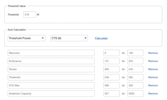Edit the Tempo zone name field

51,69
